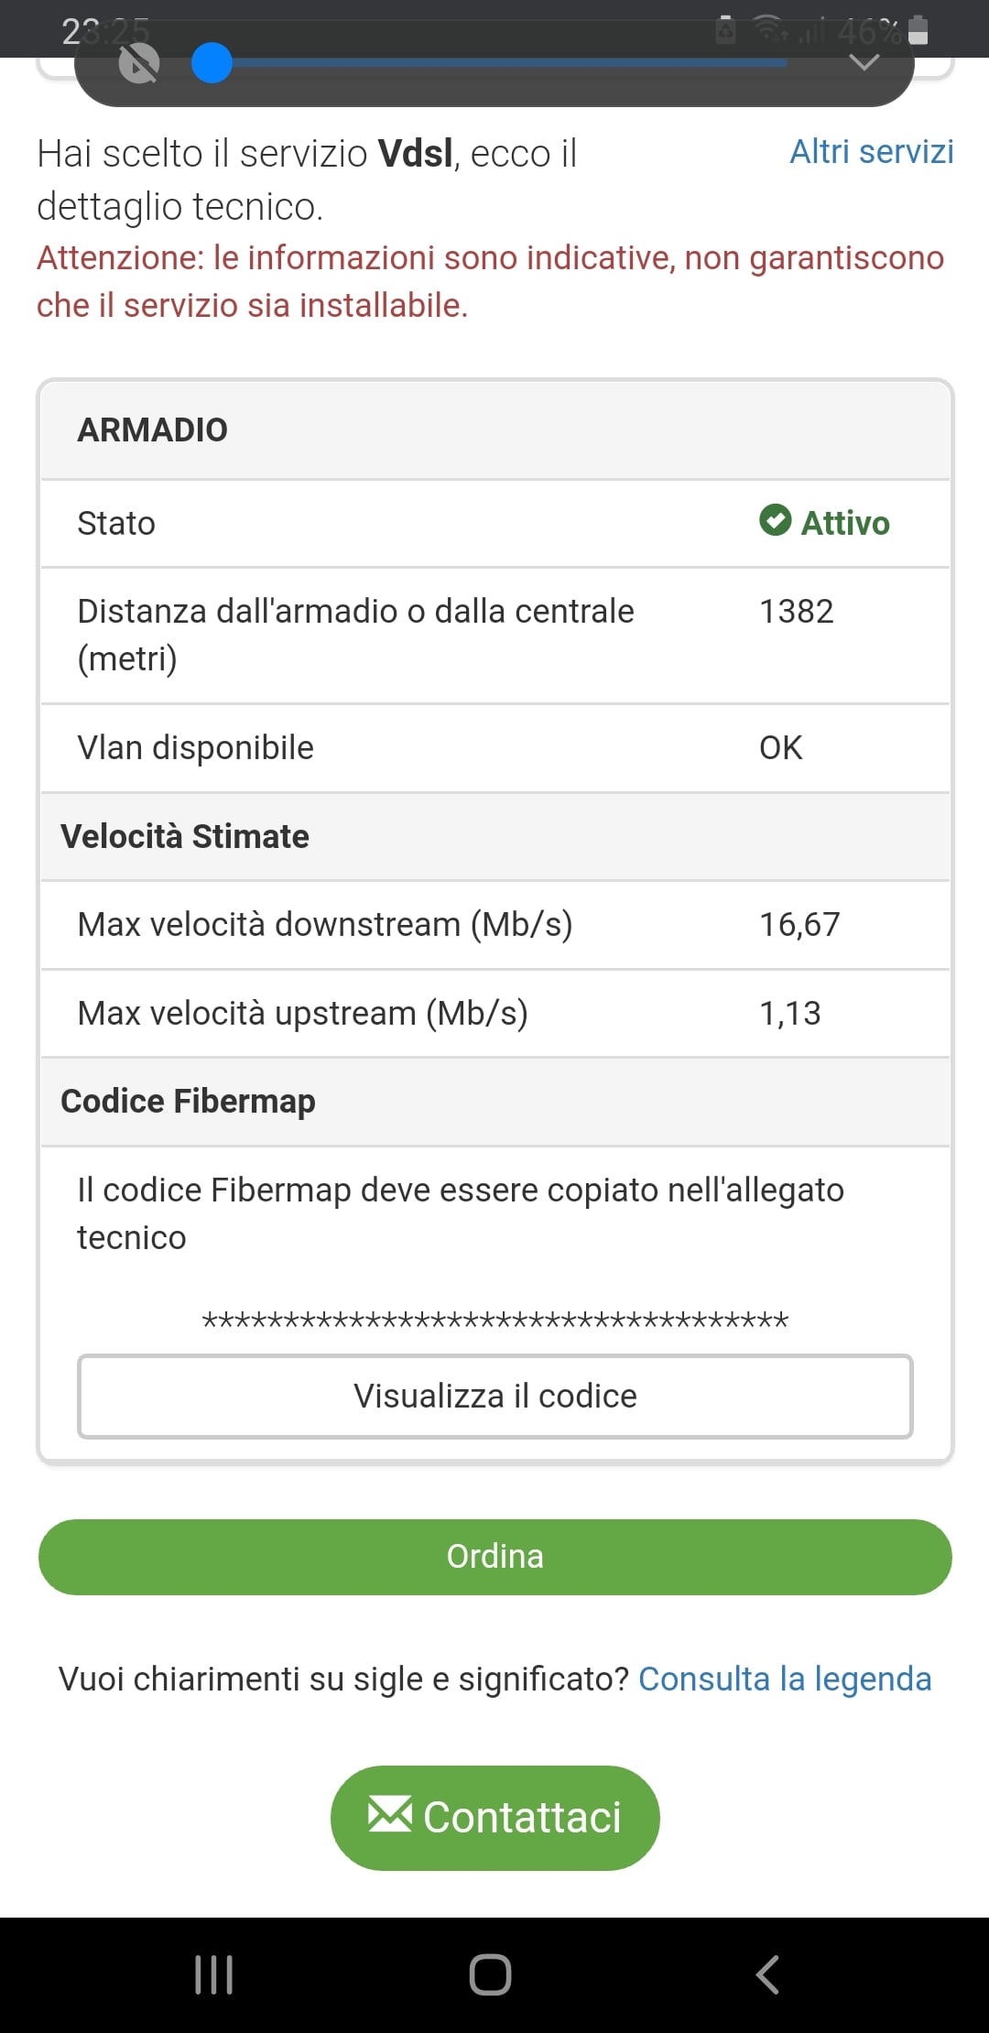The height and width of the screenshot is (2033, 989).
Task: Tap the distance value 1382
Action: (796, 612)
